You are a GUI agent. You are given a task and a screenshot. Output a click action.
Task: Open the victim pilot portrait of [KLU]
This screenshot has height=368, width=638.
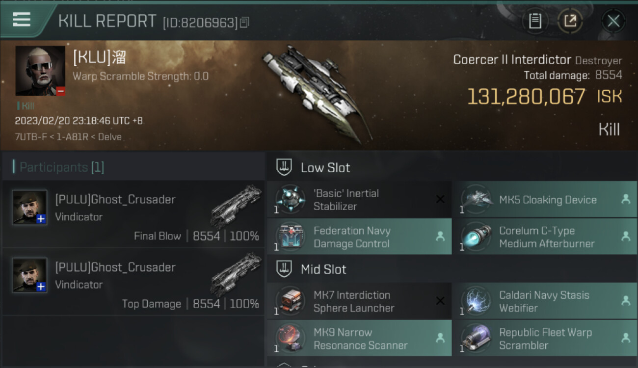click(x=40, y=71)
